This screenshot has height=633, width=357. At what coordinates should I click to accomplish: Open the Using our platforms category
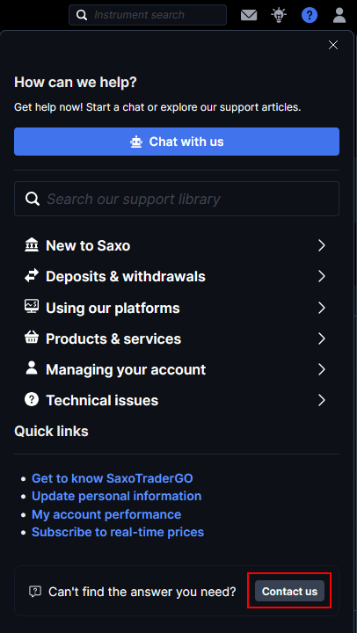(x=177, y=308)
